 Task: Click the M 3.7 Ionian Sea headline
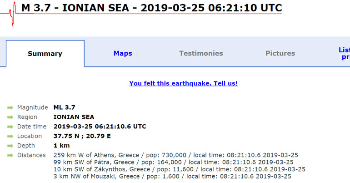[151, 8]
